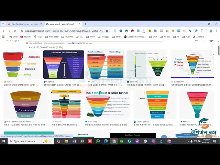220x165 pixels.
Task: Expand the Fiverr bookmark folder
Action: pyautogui.click(x=90, y=37)
